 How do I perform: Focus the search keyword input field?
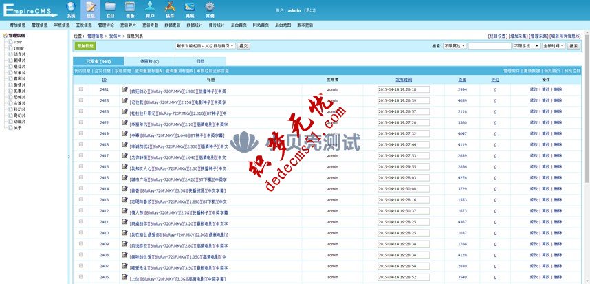pos(490,45)
